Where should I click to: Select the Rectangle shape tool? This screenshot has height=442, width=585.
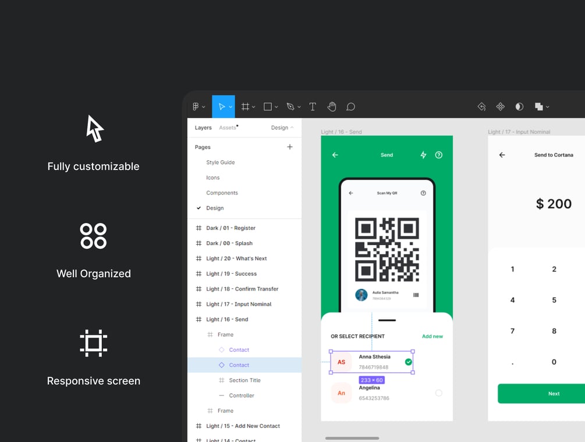(x=268, y=107)
